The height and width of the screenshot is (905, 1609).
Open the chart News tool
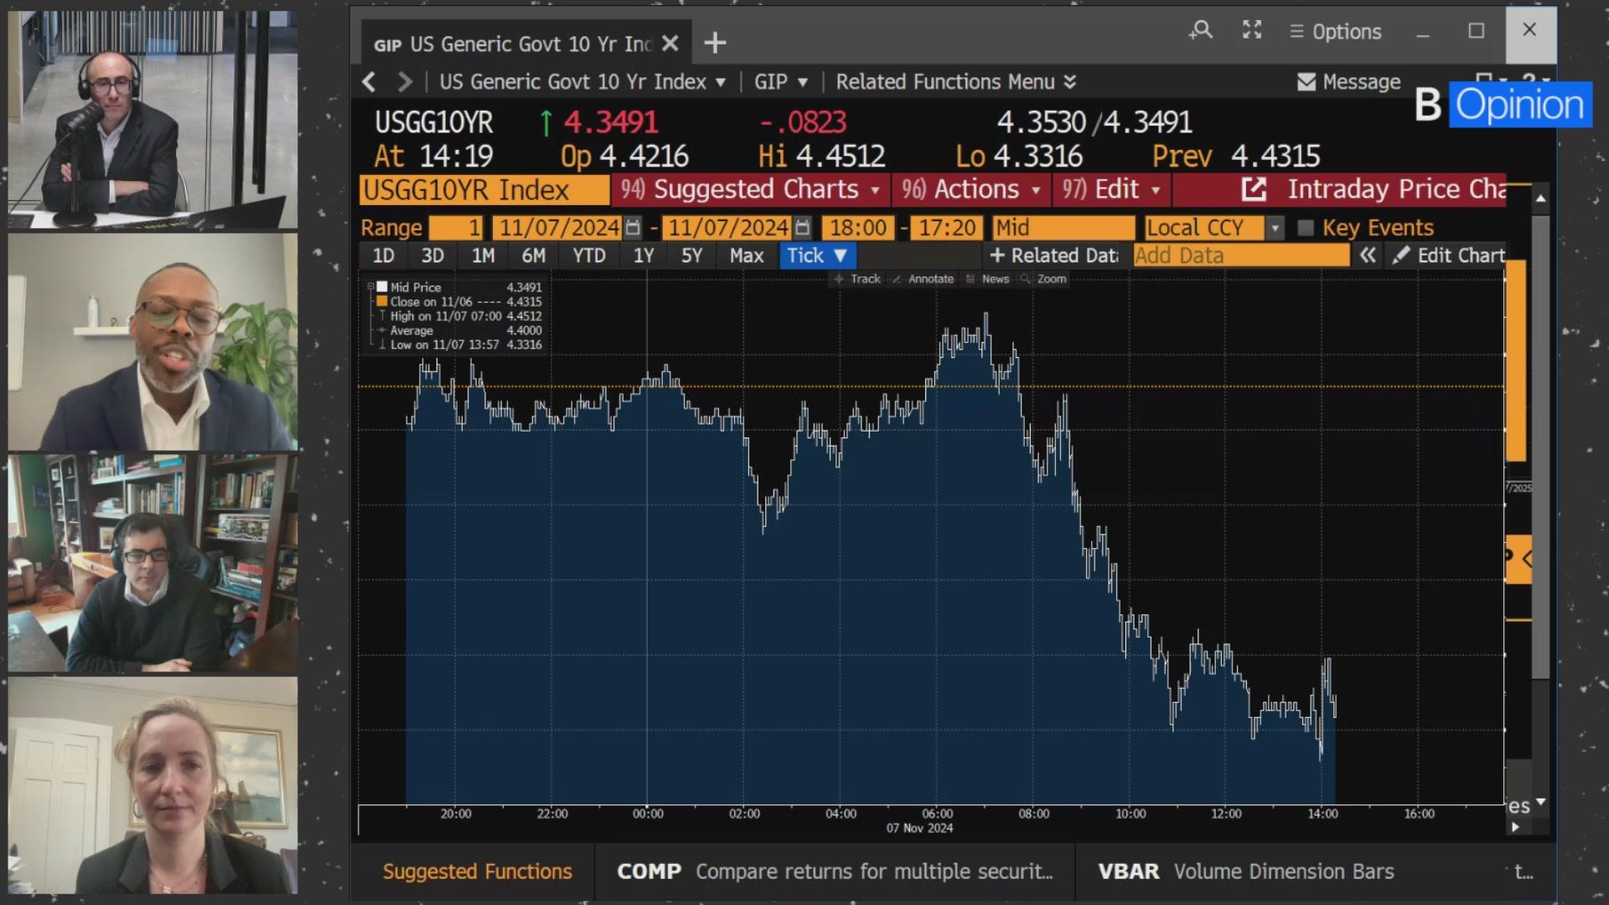point(987,279)
